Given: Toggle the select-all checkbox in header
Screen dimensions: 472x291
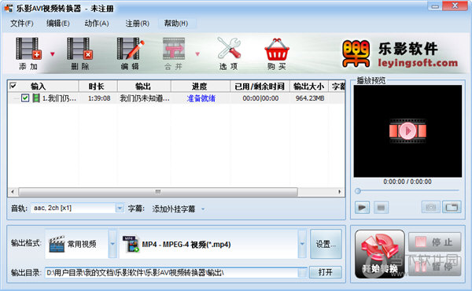Looking at the screenshot, I should [13, 86].
